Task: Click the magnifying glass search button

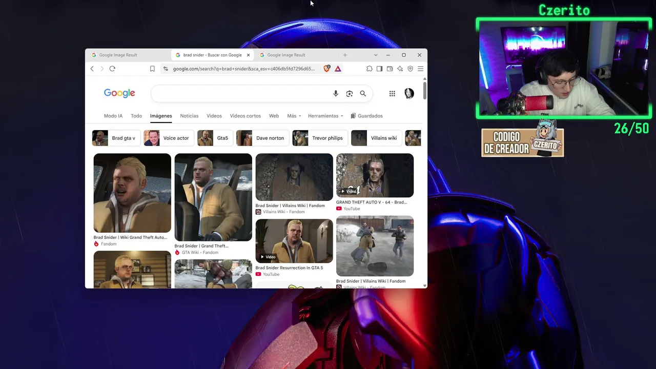Action: [363, 94]
